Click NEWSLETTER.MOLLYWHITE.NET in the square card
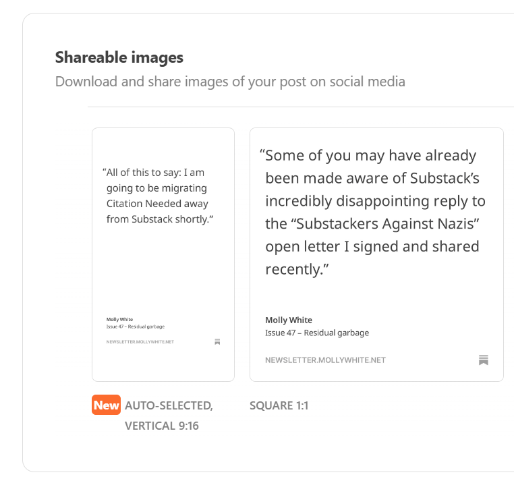 pos(325,360)
